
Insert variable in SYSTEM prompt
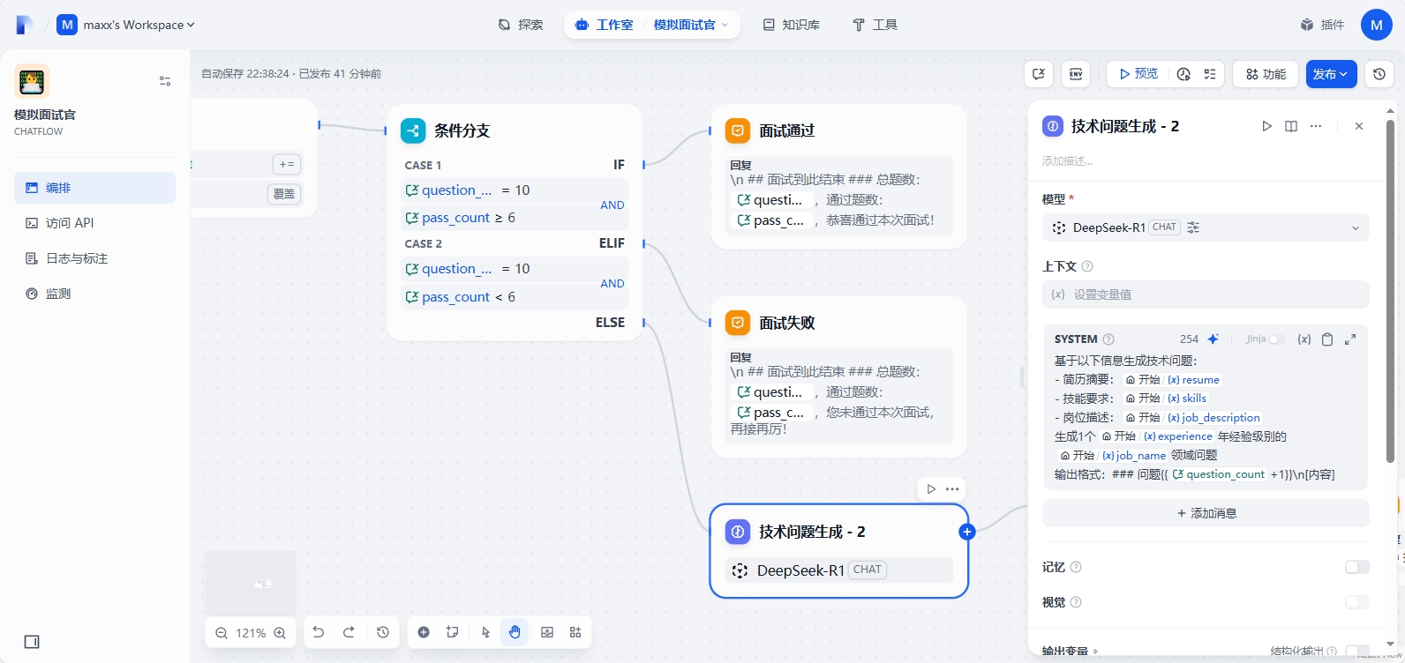coord(1304,339)
